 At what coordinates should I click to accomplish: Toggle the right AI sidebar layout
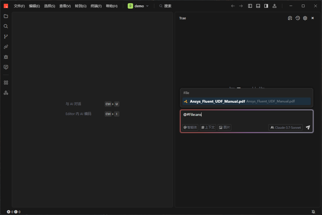point(266,6)
